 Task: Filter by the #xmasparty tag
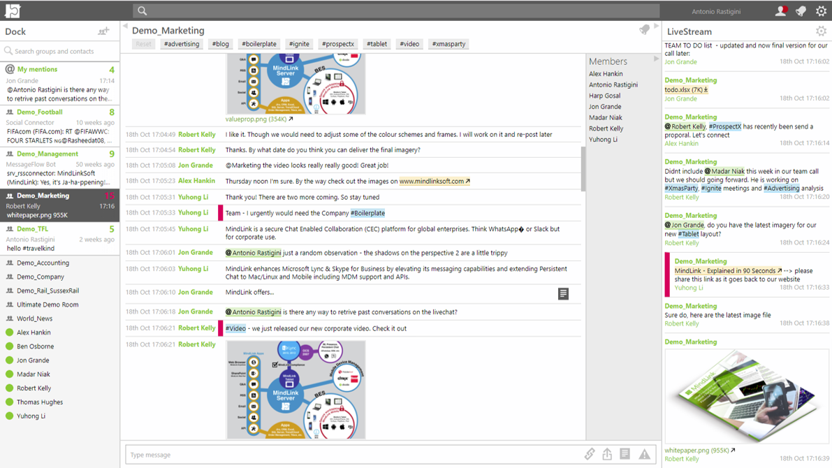click(x=449, y=44)
